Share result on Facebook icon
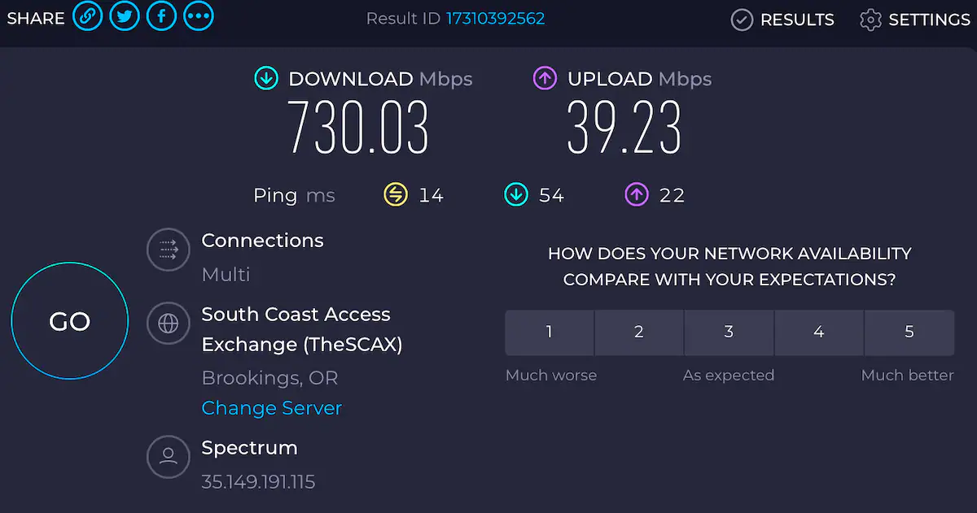 (161, 16)
